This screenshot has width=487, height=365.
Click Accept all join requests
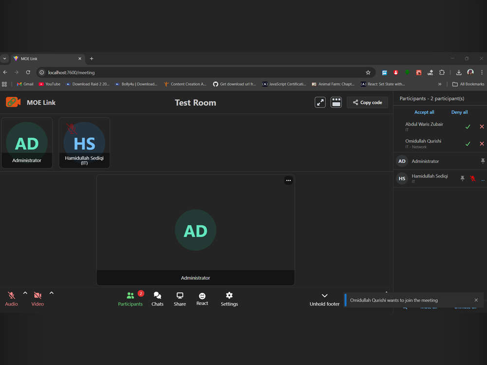424,112
